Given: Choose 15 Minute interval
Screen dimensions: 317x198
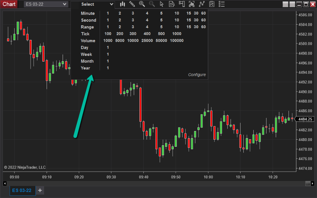Looking at the screenshot, I should 189,13.
